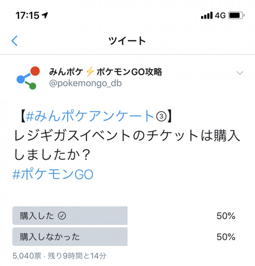Tap the 4G network indicator
Image resolution: width=255 pixels, height=266 pixels.
click(220, 15)
